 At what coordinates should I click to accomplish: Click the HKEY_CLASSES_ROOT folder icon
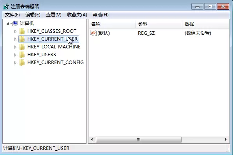[x=22, y=31]
